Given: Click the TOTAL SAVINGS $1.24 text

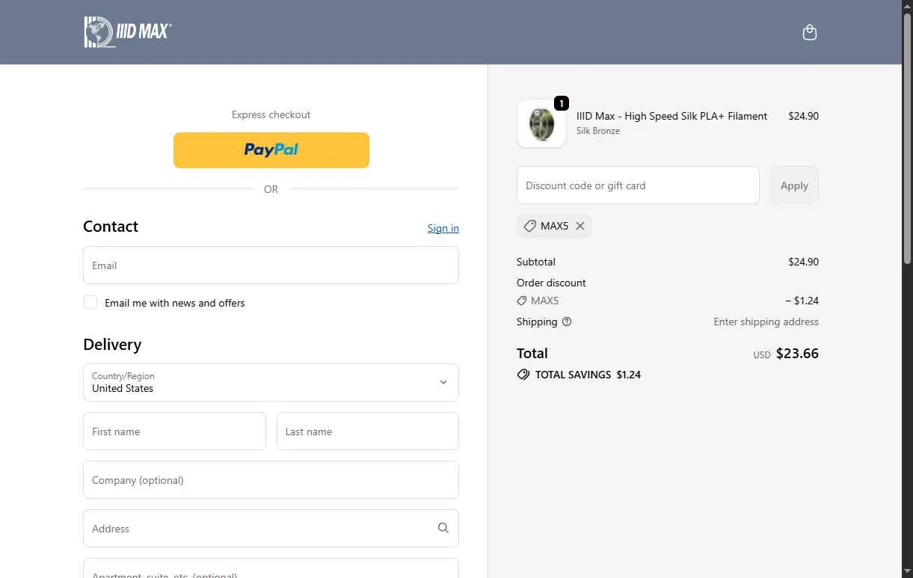Looking at the screenshot, I should click(588, 375).
